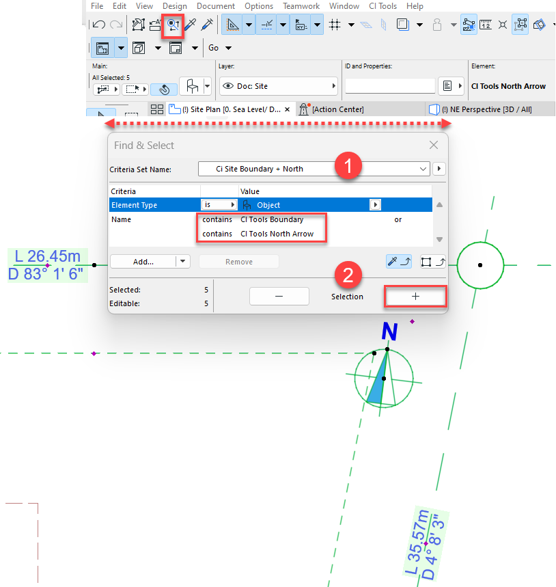Click the Undo arrow icon

(x=99, y=25)
